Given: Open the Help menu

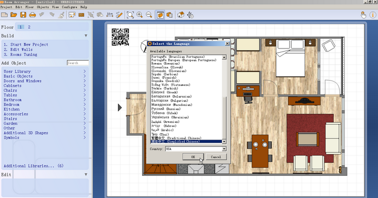Looking at the screenshot, I should pyautogui.click(x=83, y=7).
